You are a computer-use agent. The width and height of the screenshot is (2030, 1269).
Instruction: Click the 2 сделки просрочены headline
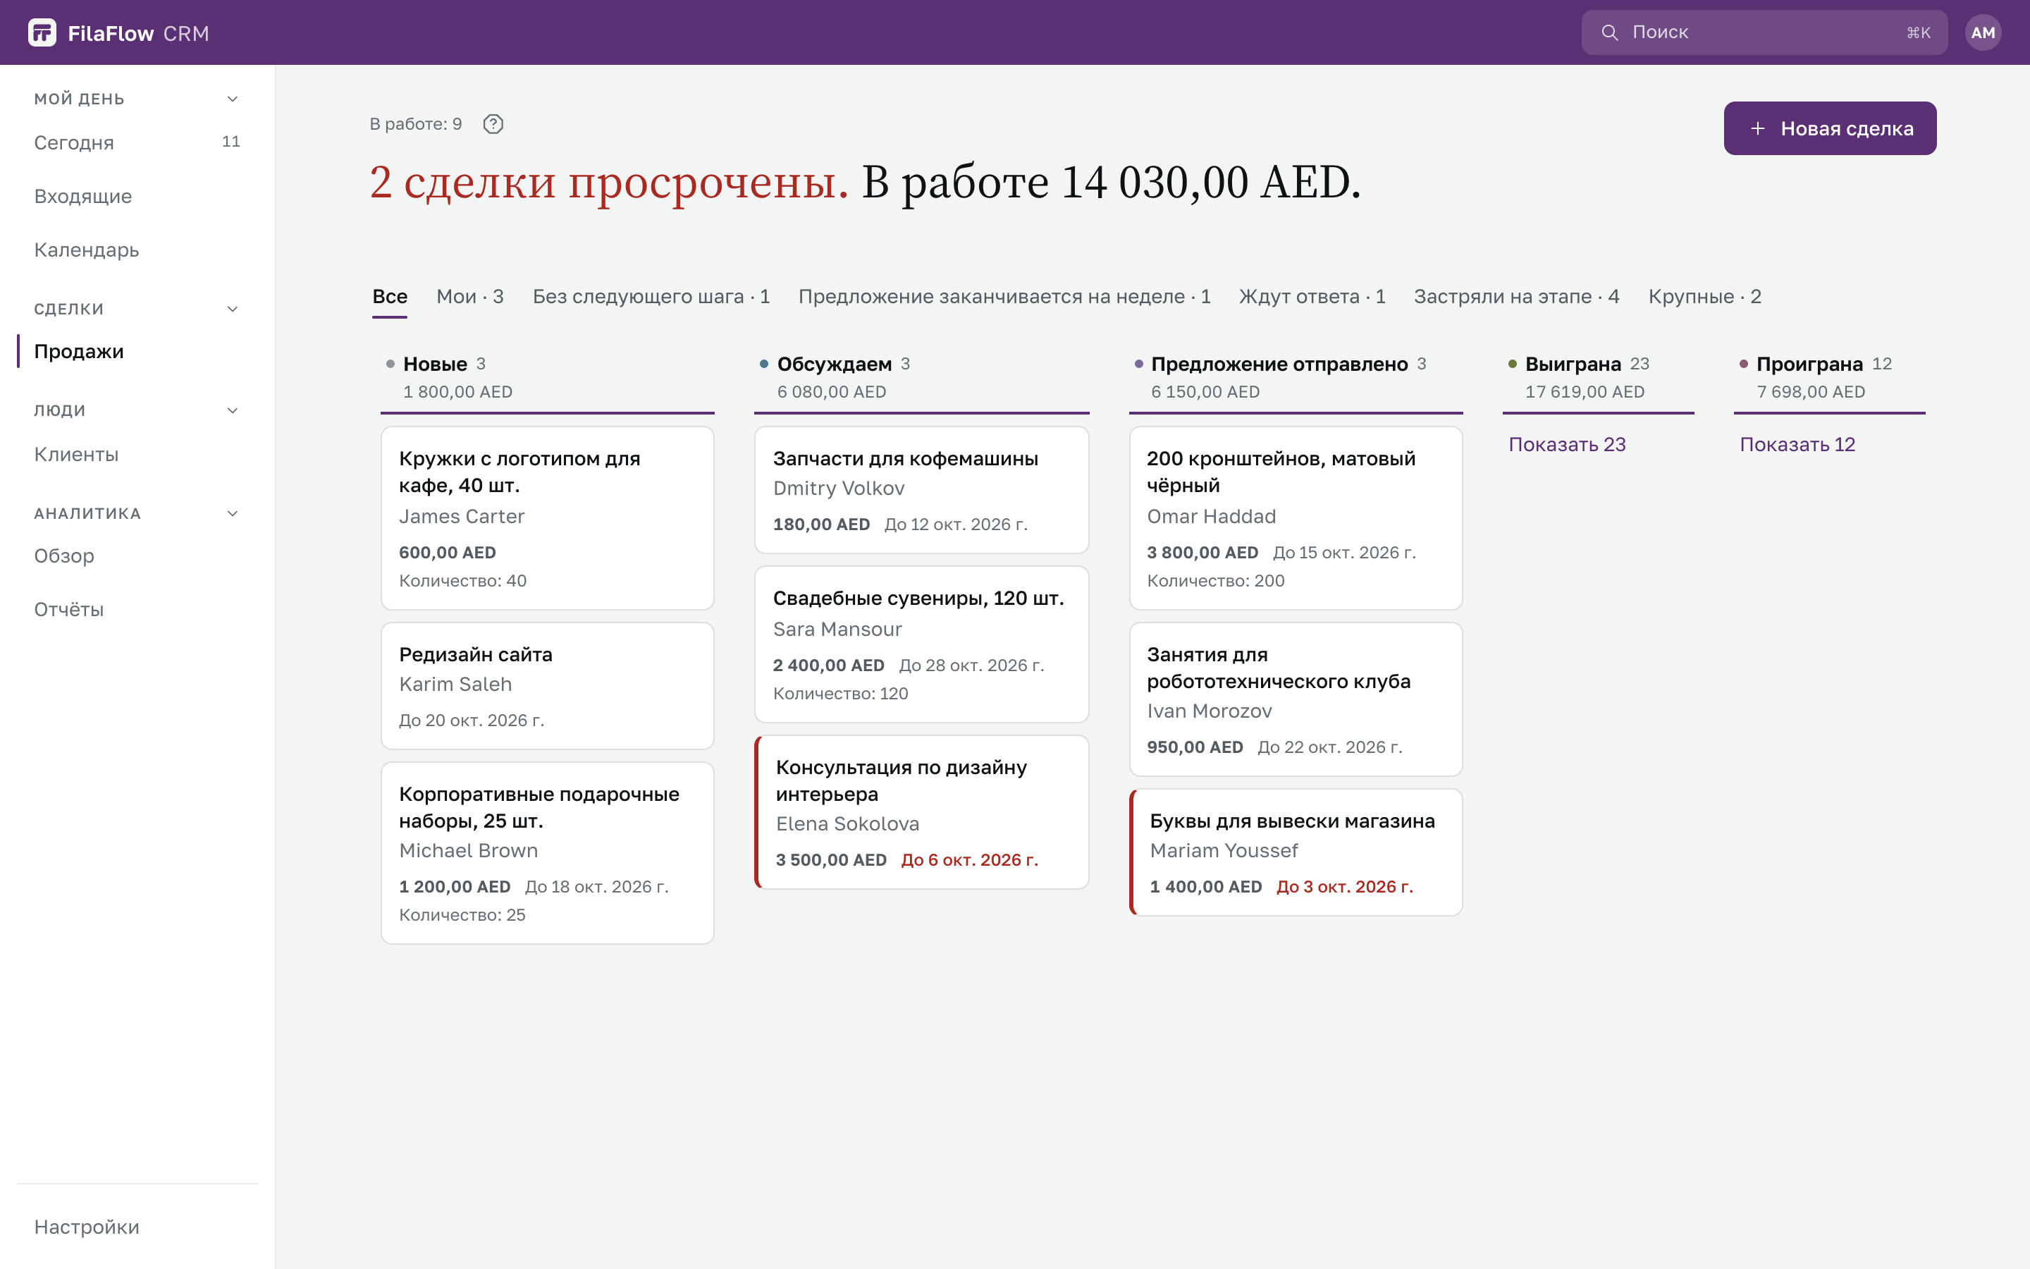coord(609,182)
